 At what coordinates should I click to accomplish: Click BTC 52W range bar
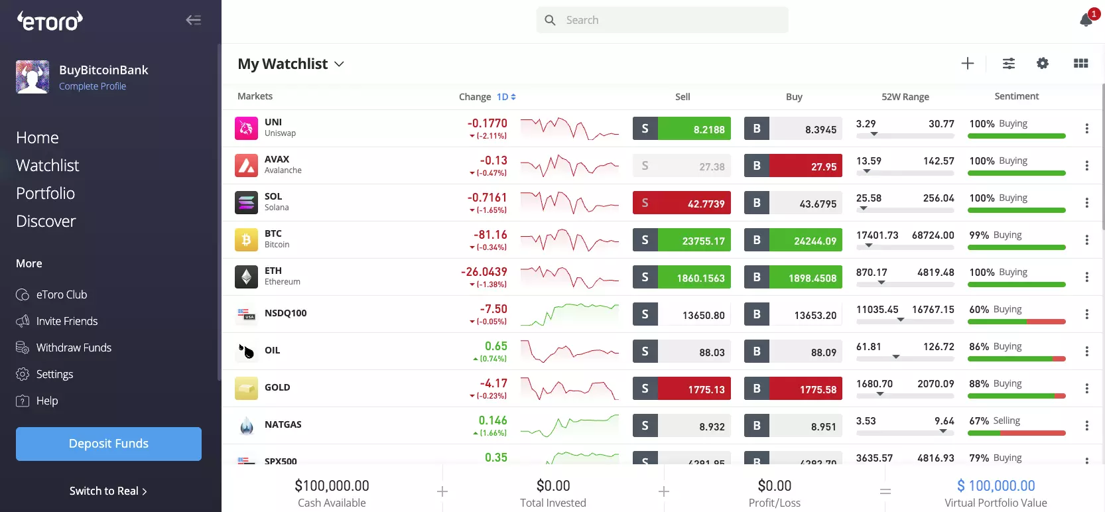click(x=905, y=247)
